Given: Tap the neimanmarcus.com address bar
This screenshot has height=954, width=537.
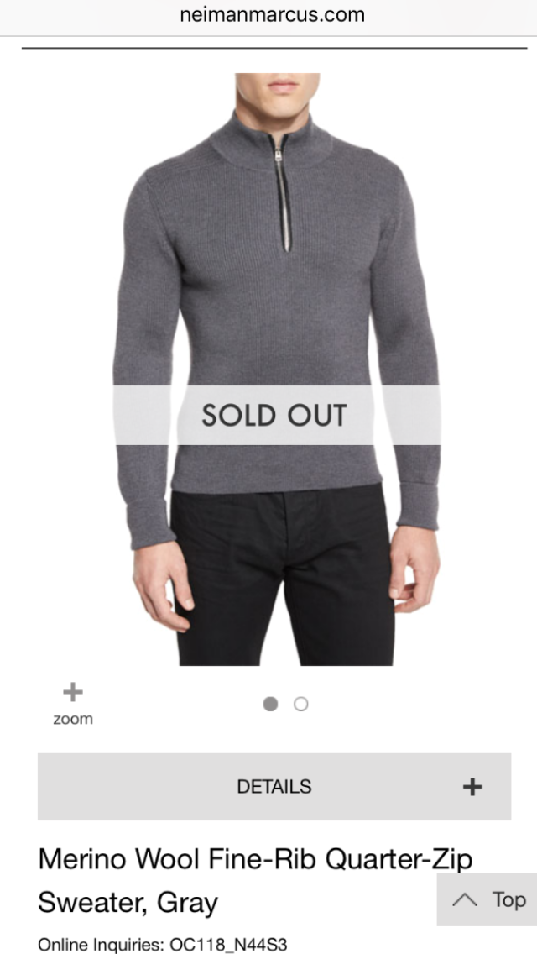Looking at the screenshot, I should (272, 14).
